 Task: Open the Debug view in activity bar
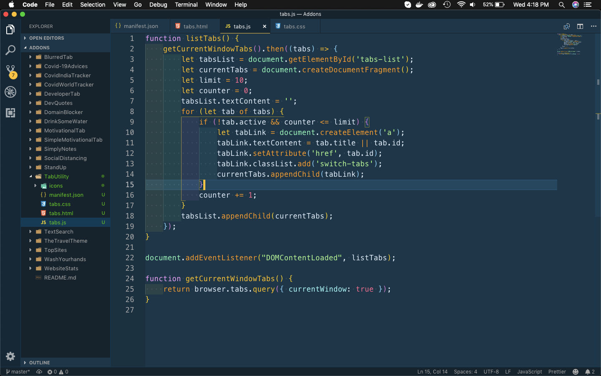tap(10, 92)
